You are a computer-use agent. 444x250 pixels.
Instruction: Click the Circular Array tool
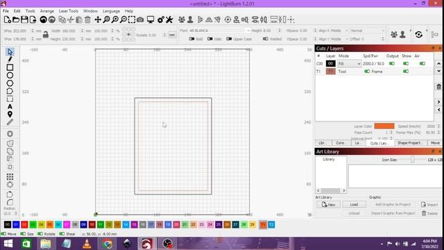click(10, 185)
